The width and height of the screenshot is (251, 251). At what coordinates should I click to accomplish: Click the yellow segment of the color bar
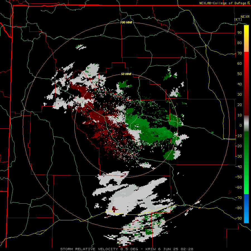[246, 38]
